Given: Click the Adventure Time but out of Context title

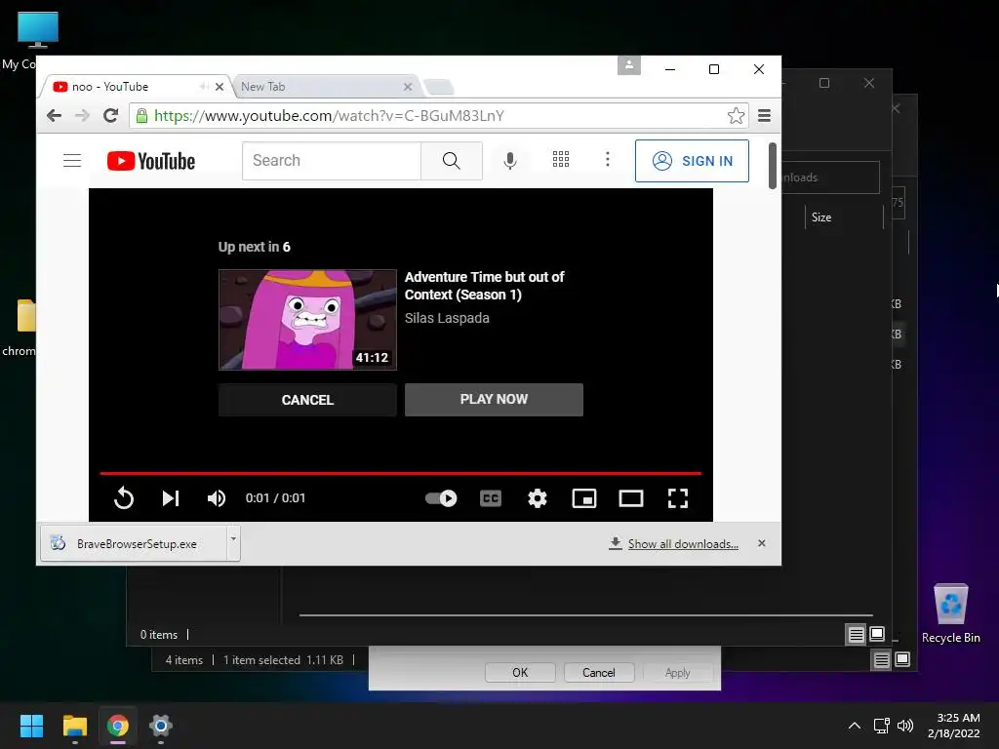Looking at the screenshot, I should 484,286.
